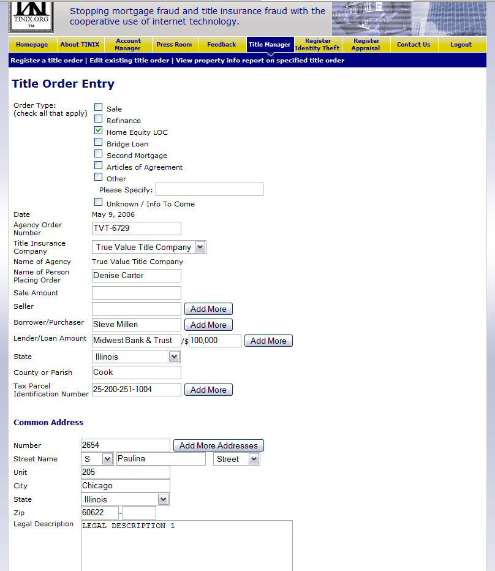The width and height of the screenshot is (495, 571).
Task: Switch to the Account Manager tab
Action: (127, 45)
